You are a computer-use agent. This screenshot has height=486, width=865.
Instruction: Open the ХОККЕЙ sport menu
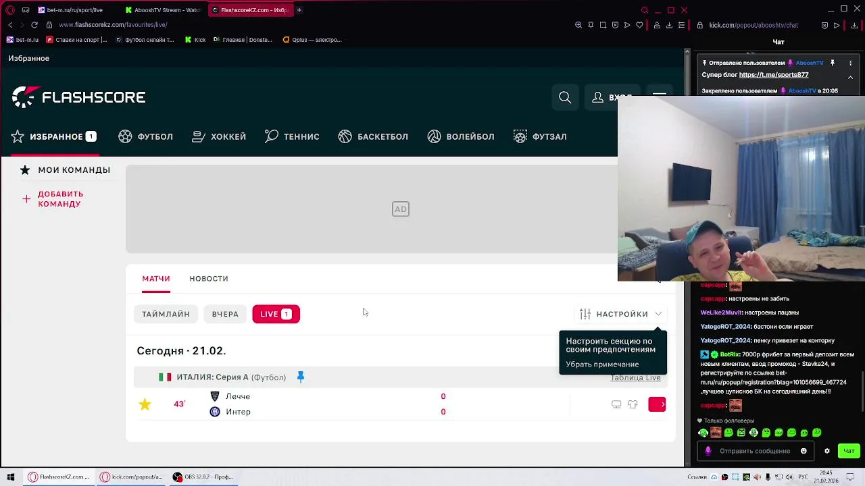[x=219, y=136]
